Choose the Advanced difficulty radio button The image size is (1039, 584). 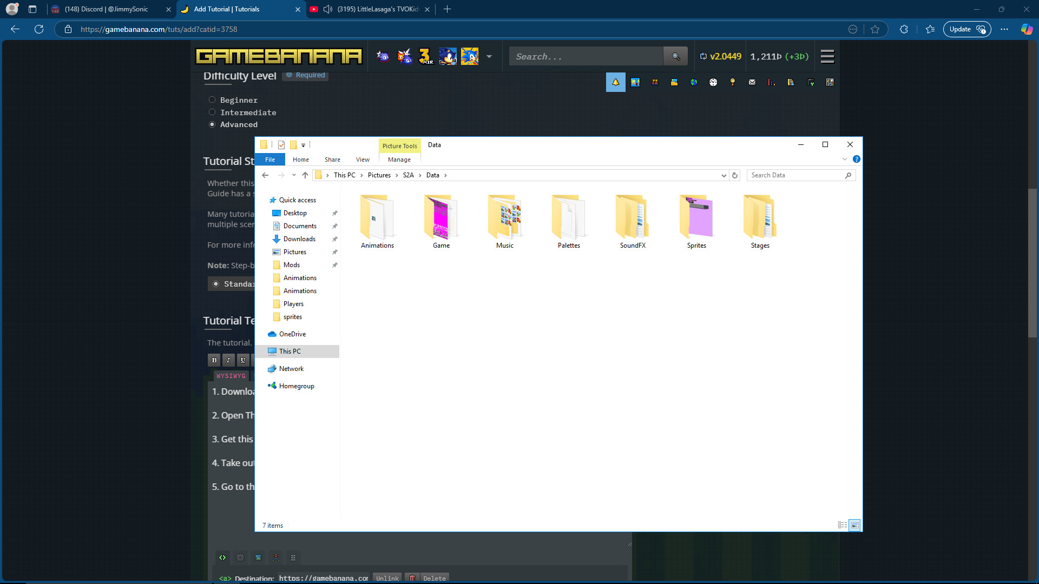(212, 124)
